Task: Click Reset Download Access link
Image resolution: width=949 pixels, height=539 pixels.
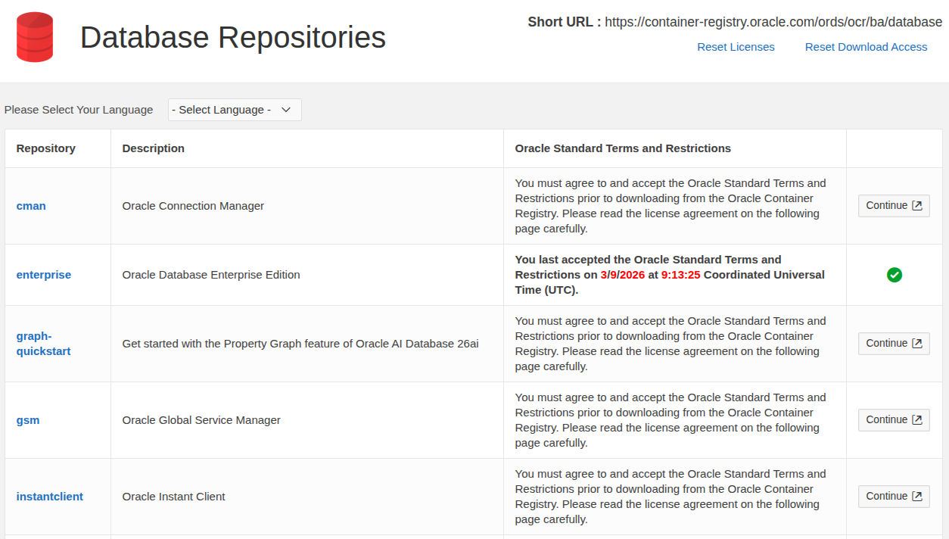Action: coord(866,47)
